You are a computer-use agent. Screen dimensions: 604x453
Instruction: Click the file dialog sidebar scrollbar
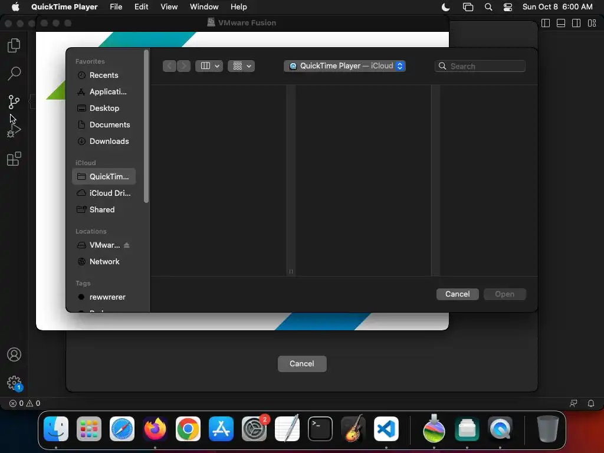[x=146, y=126]
